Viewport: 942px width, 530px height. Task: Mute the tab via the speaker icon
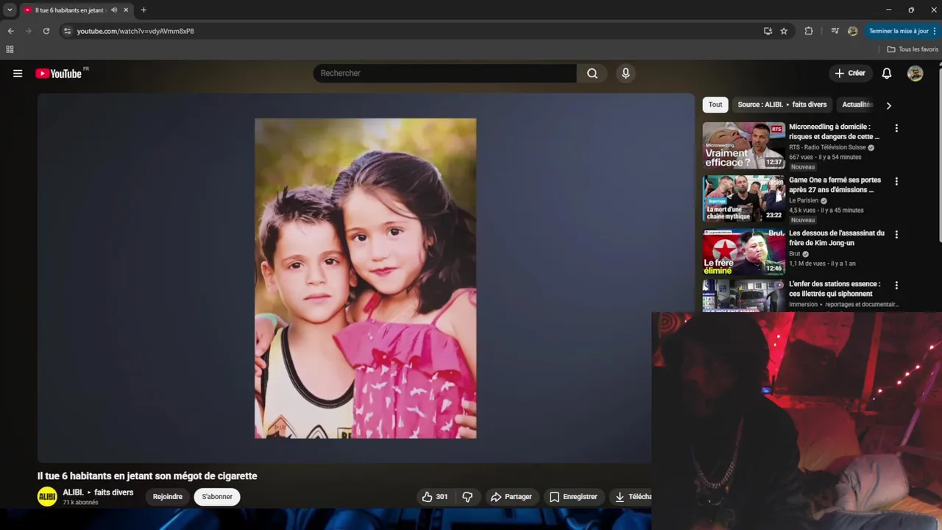[114, 10]
